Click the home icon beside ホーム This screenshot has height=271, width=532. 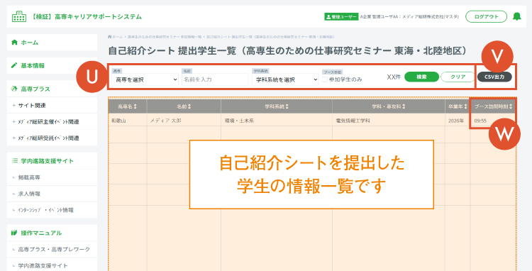click(14, 43)
